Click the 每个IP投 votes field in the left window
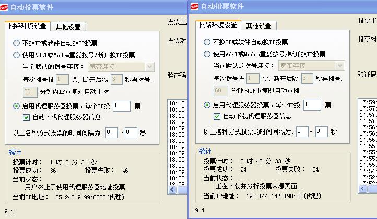Viewport: 377px width, 219px height. pos(121,106)
